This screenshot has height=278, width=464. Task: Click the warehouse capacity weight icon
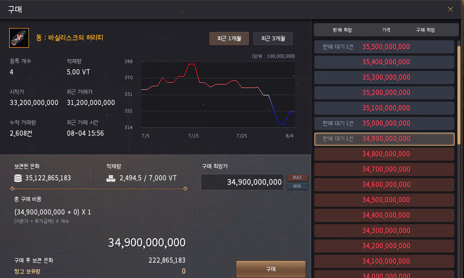coord(111,178)
